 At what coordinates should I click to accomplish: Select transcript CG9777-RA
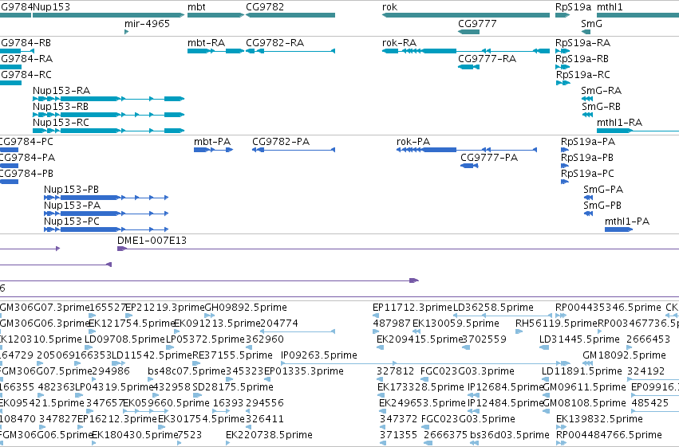[x=468, y=67]
